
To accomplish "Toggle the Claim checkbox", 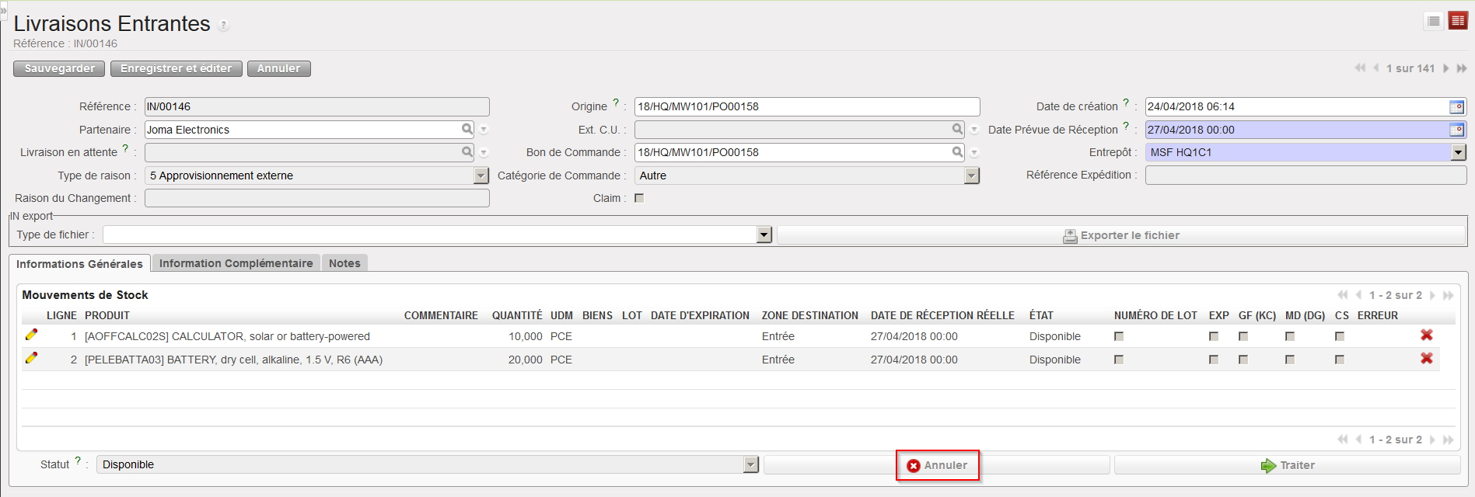I will click(639, 198).
